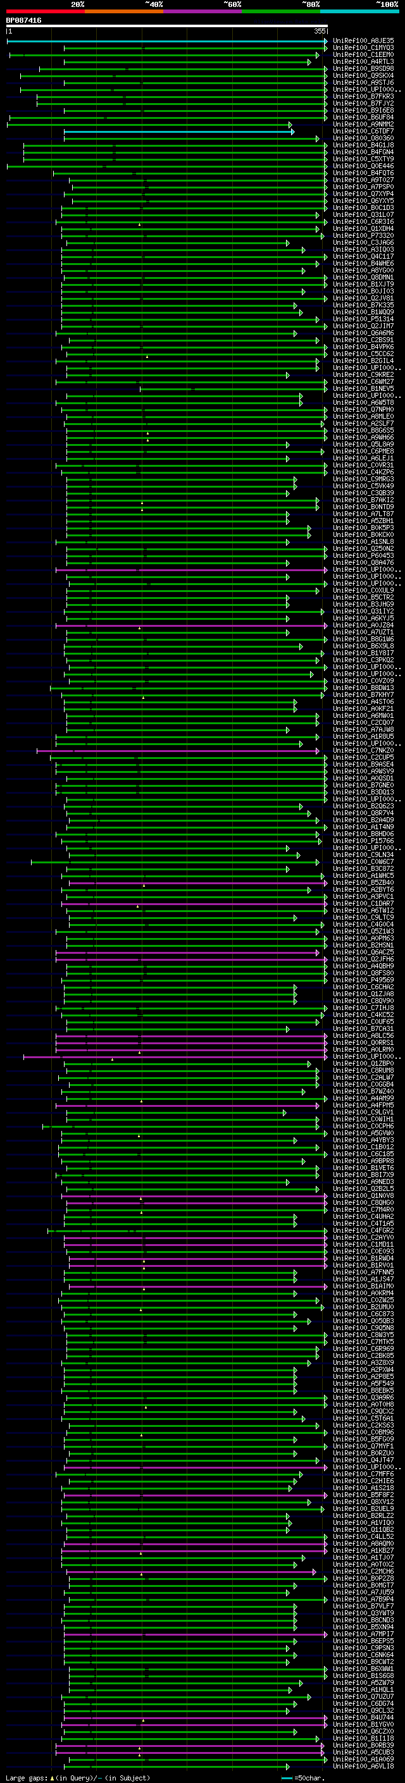Select the UniRef100_P15766 label
The width and height of the screenshot is (405, 1783).
(x=363, y=841)
